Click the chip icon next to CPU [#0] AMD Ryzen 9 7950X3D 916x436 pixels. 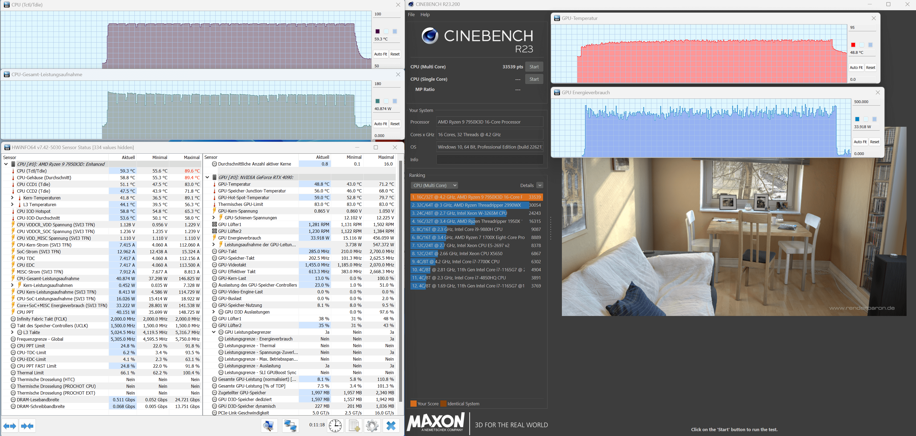point(13,164)
